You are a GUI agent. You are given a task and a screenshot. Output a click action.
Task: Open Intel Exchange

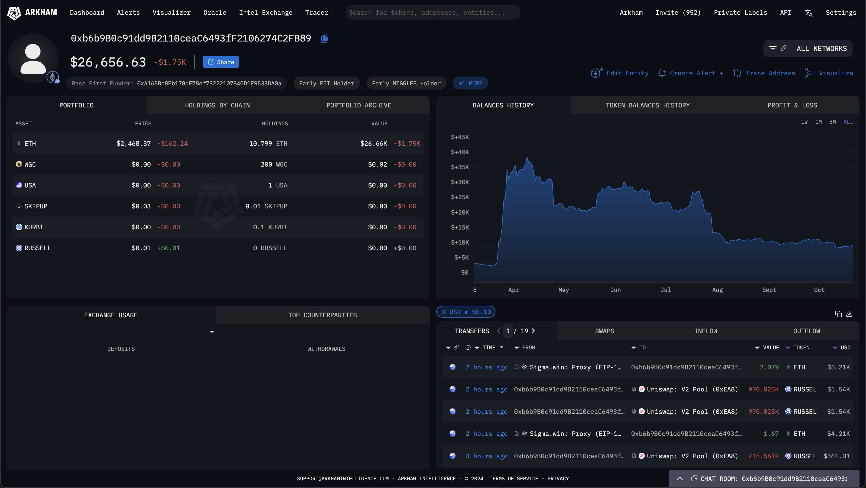[x=266, y=12]
